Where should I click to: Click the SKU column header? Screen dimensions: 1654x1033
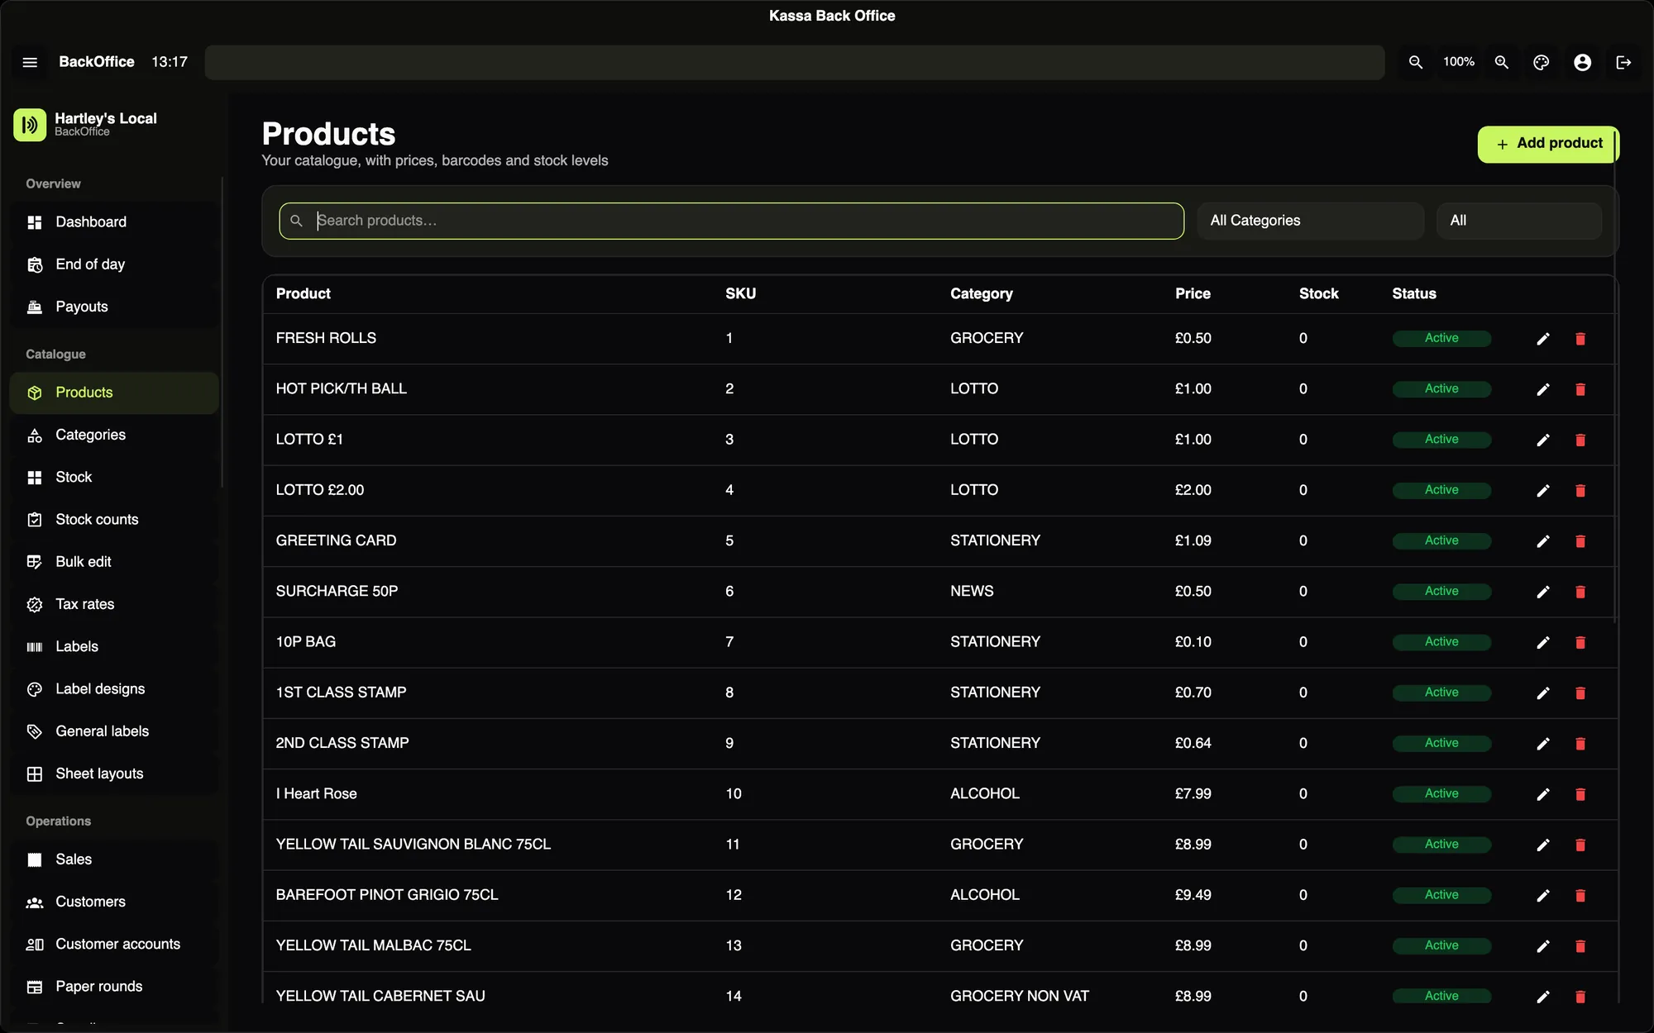coord(740,293)
